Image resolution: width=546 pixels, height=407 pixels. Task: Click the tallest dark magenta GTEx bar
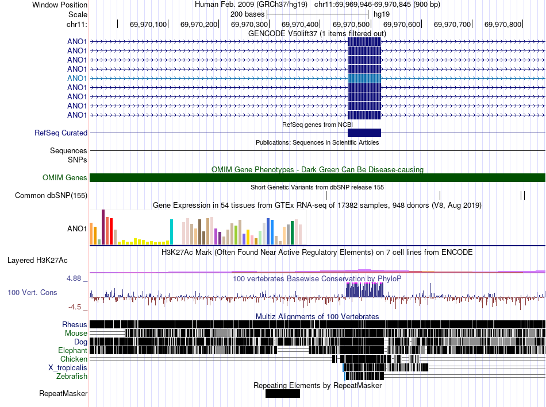[x=103, y=227]
